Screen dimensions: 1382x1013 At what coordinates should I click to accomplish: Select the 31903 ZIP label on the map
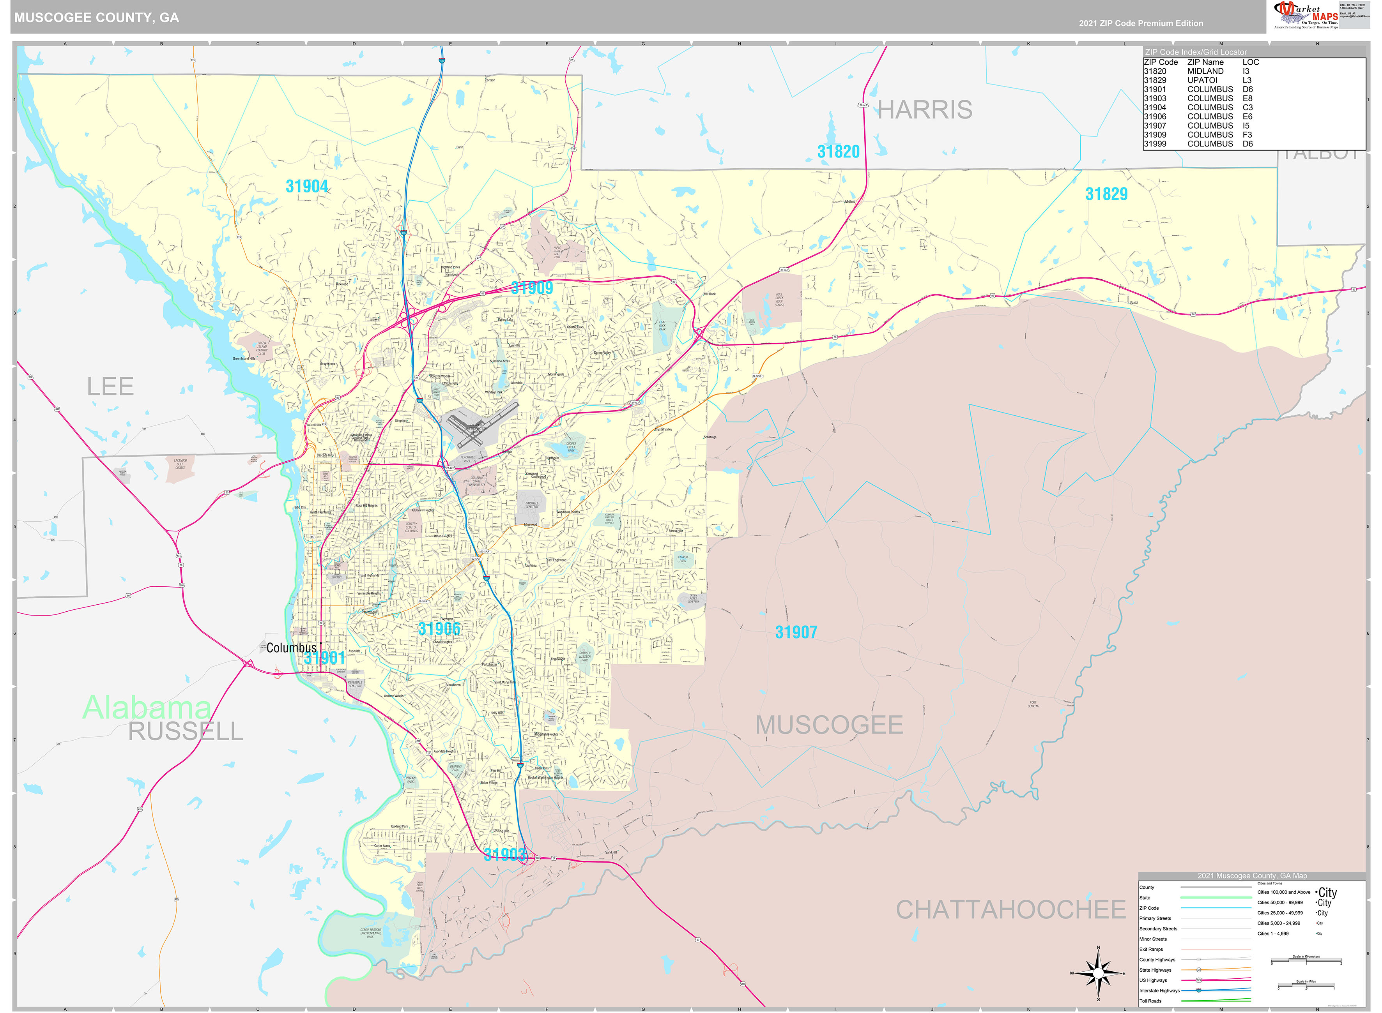pyautogui.click(x=504, y=854)
